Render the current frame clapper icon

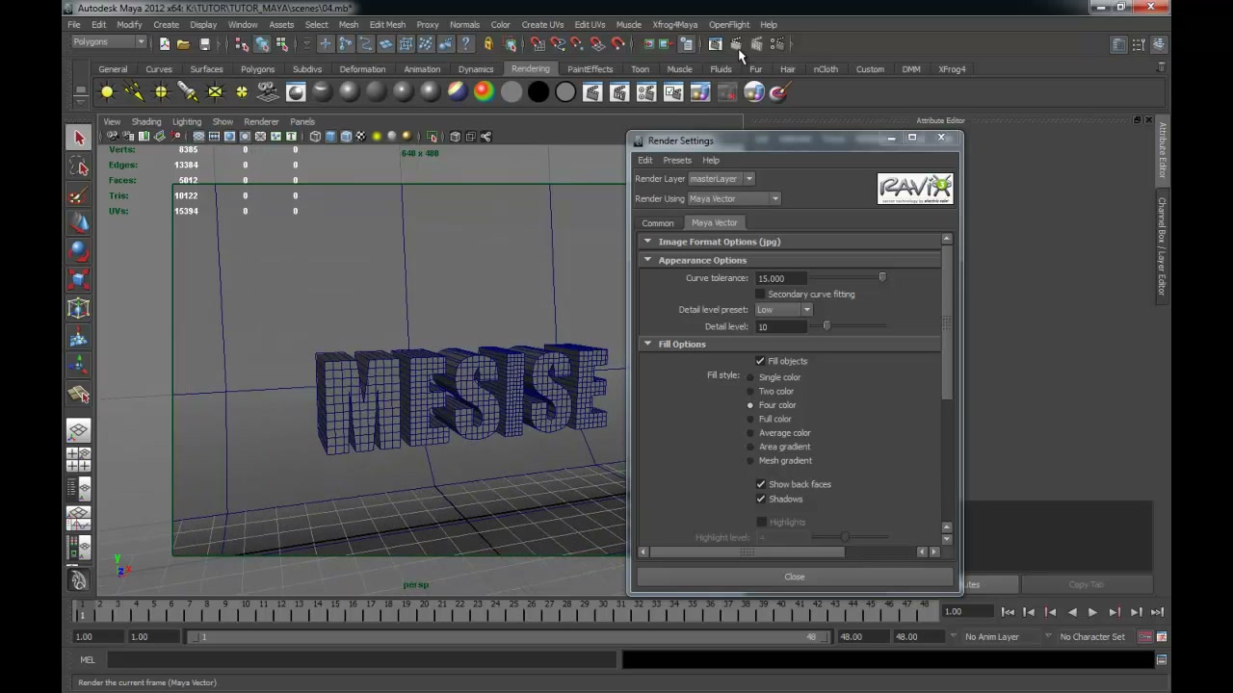click(x=736, y=43)
